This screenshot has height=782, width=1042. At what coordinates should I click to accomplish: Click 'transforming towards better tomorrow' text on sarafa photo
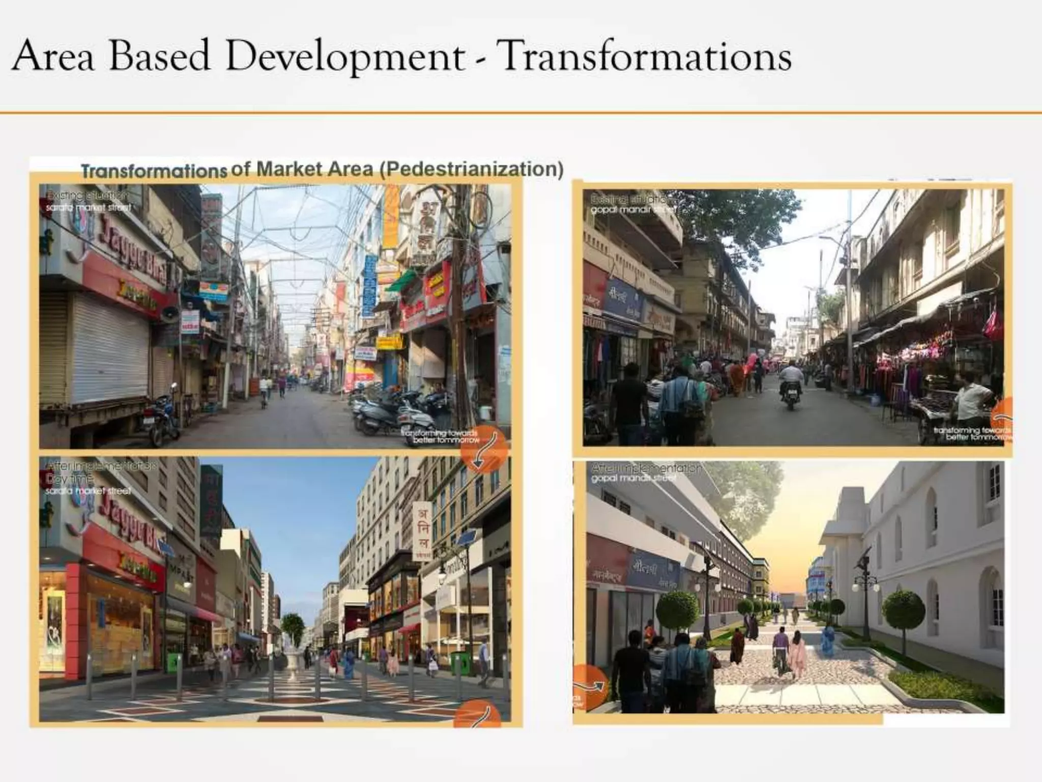441,436
